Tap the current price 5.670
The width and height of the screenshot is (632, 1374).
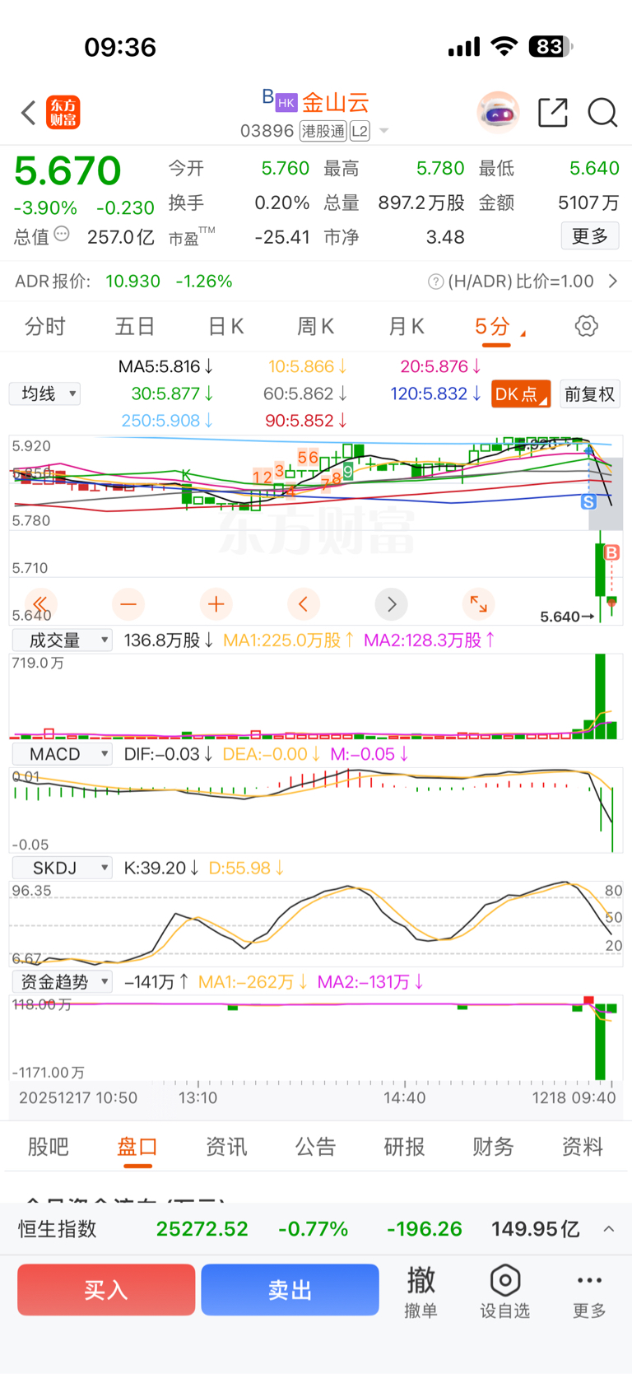click(x=67, y=171)
